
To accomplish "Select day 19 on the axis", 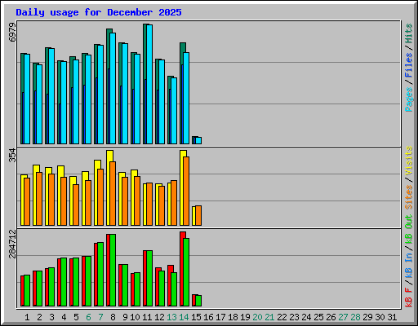I will point(245,317).
